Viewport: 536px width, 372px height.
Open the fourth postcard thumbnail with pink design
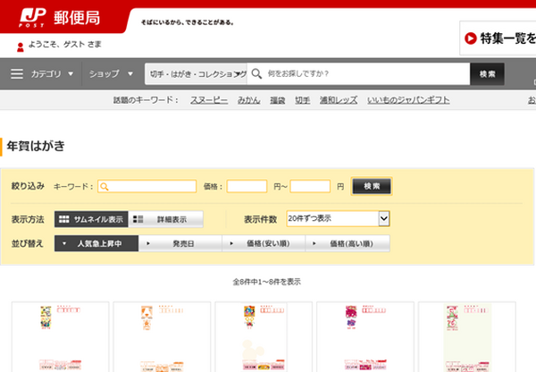365,337
